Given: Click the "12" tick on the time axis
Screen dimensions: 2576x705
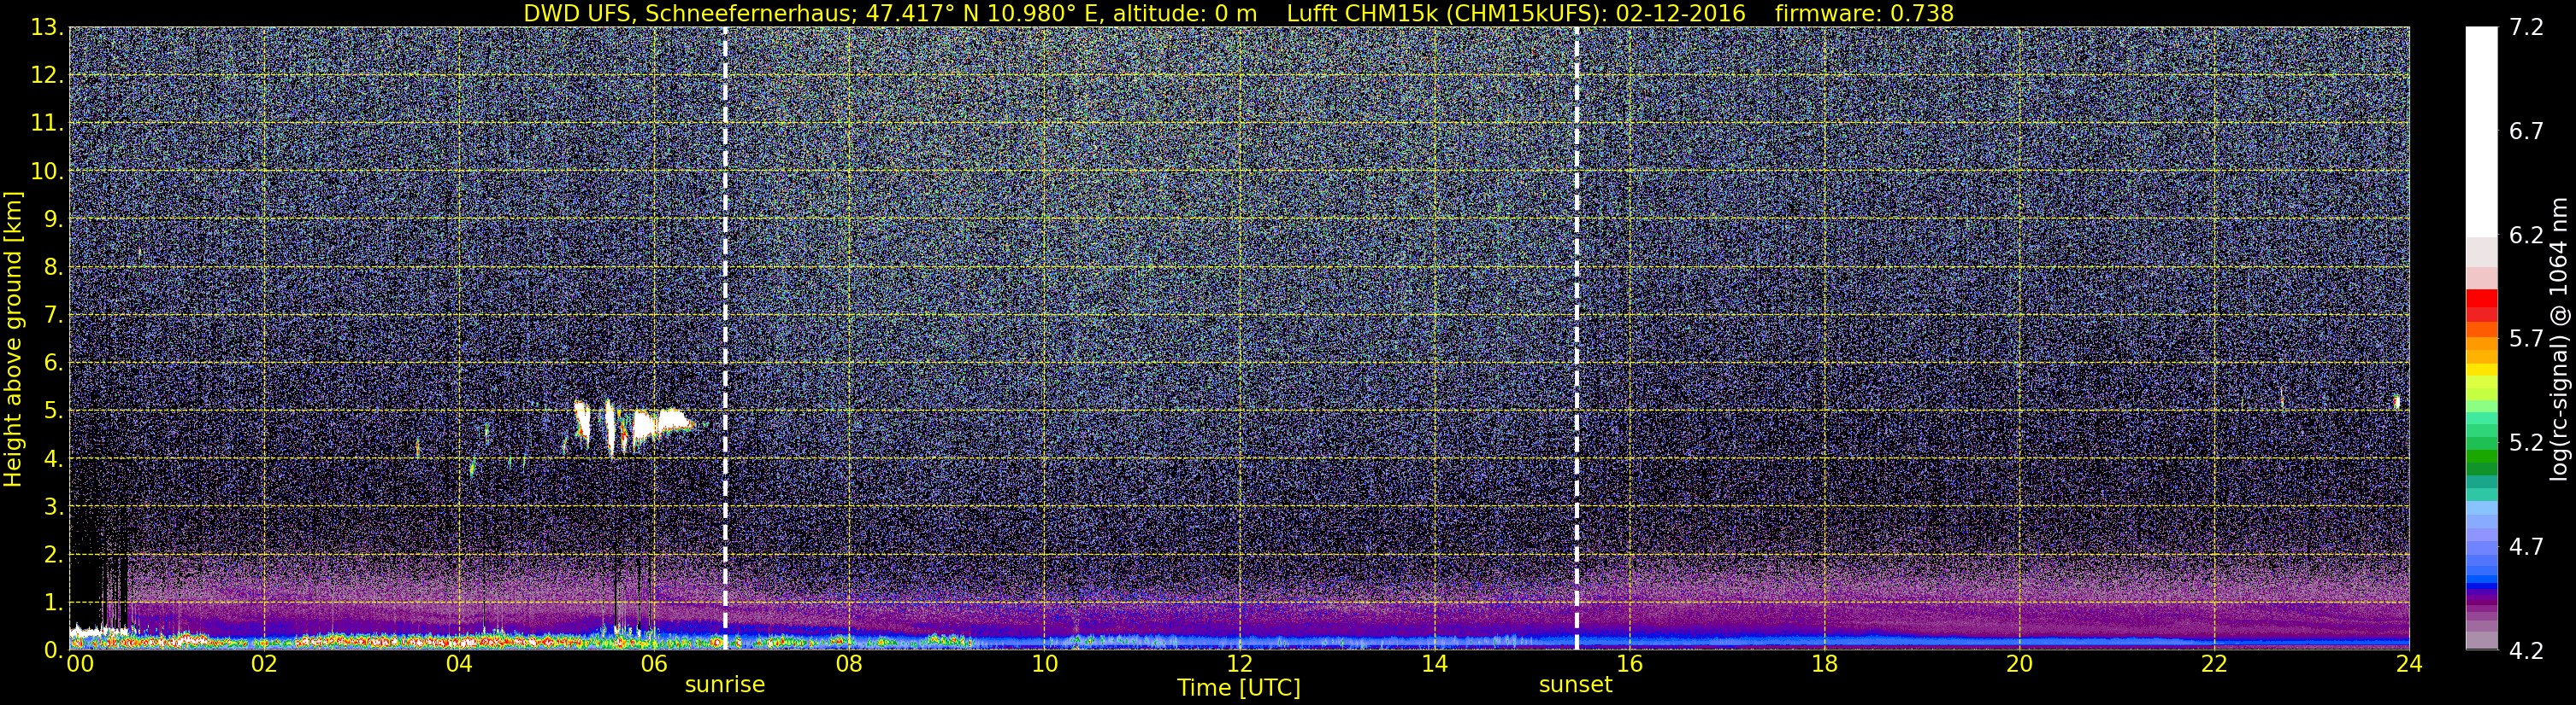Looking at the screenshot, I should click(1239, 665).
